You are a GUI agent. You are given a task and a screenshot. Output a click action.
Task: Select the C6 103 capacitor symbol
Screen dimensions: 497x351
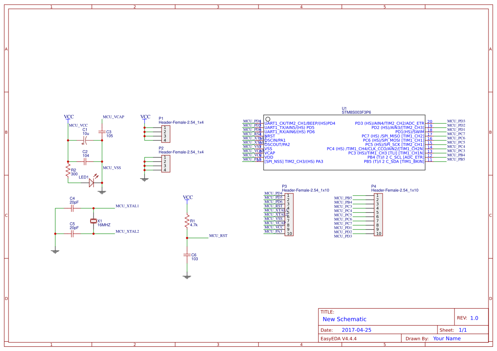(187, 255)
